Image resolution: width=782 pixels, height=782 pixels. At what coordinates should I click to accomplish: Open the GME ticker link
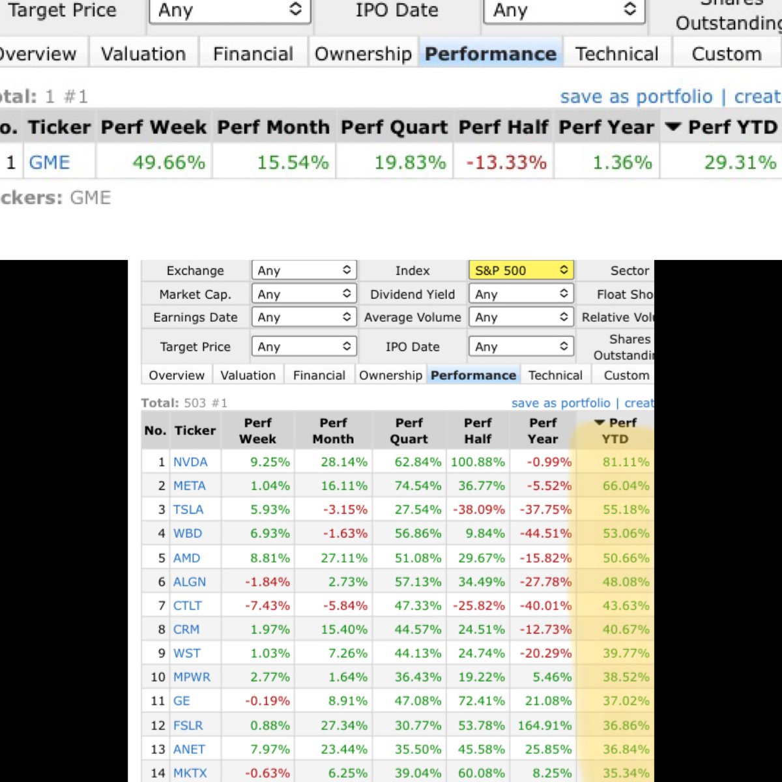(49, 162)
